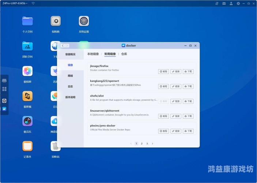Click the xhofe/alist image name
The image size is (257, 183).
(97, 96)
